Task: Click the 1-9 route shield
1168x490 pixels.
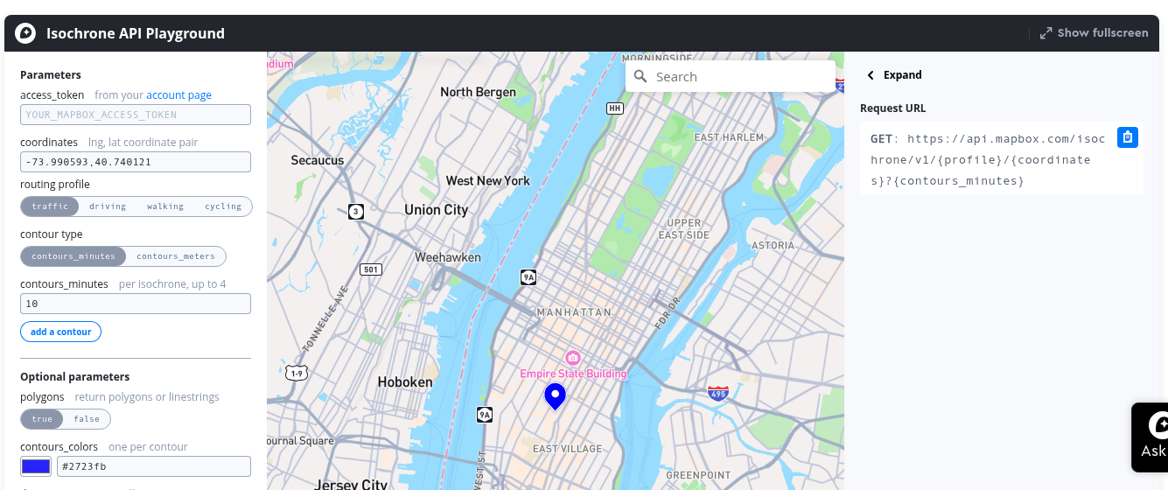Action: coord(297,373)
